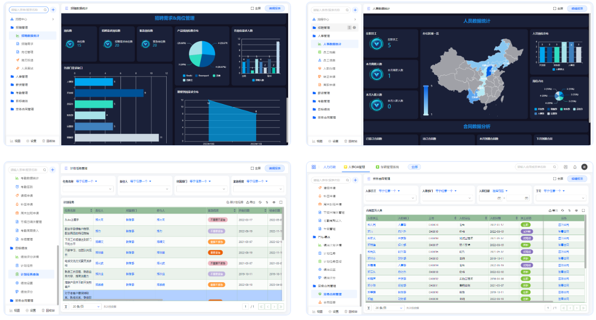Click 编辑报表 button in 劳务合同管理 panel

[577, 179]
